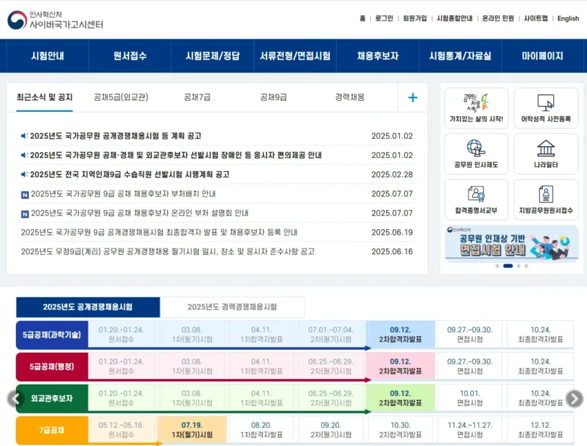Image resolution: width=587 pixels, height=446 pixels.
Task: Open notice 9급 공채 채용후보자 부처배치 안내
Action: pyautogui.click(x=123, y=194)
